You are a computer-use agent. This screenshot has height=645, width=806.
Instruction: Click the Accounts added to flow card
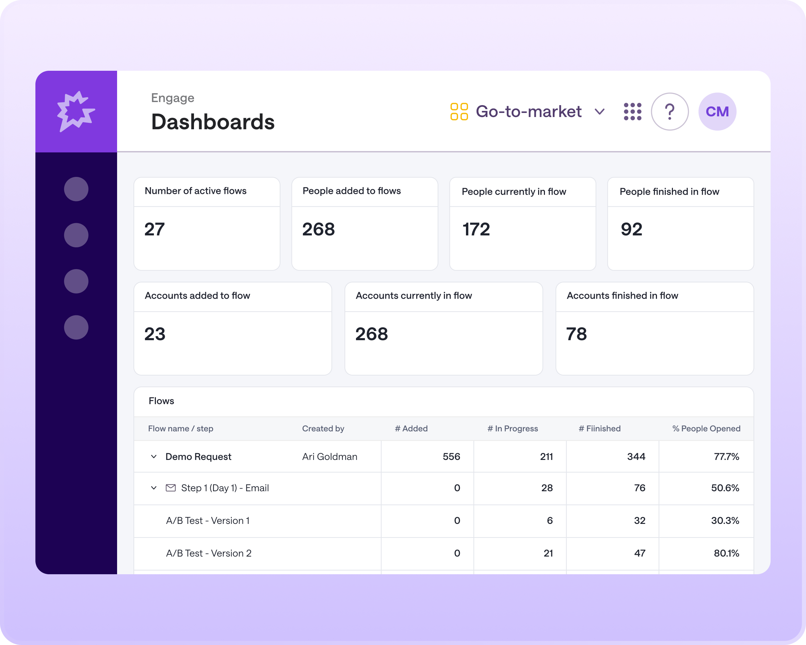pos(232,329)
